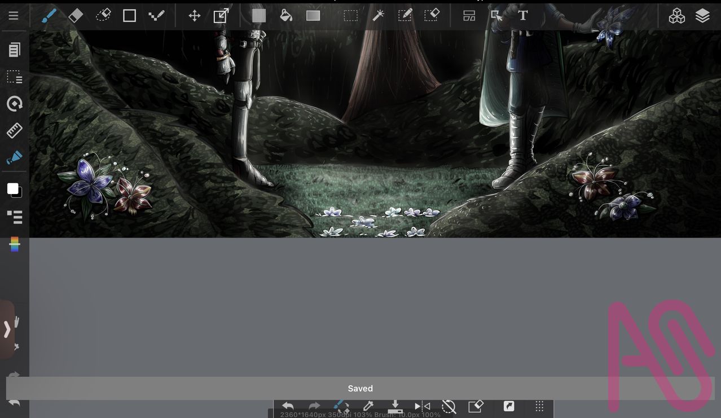Open the grid dots shortcut menu
Screen dimensions: 721x418
point(539,406)
